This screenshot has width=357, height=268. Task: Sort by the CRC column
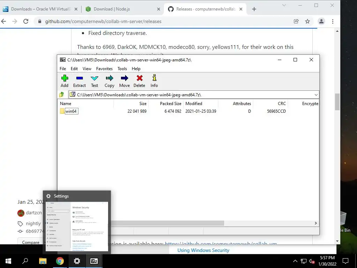tap(282, 103)
